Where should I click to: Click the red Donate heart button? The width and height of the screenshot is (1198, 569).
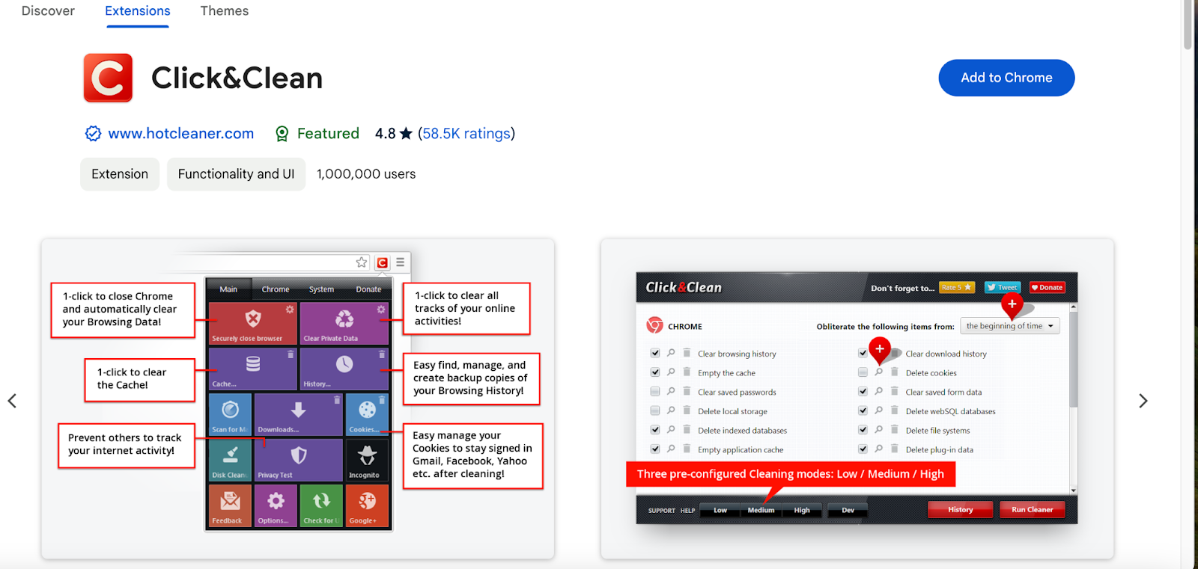pos(1048,287)
